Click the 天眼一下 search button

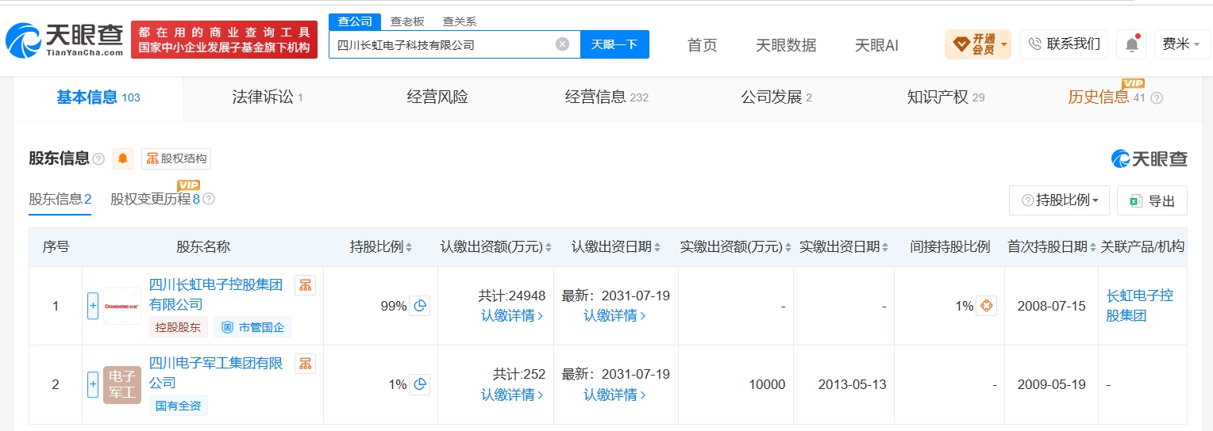click(x=614, y=44)
